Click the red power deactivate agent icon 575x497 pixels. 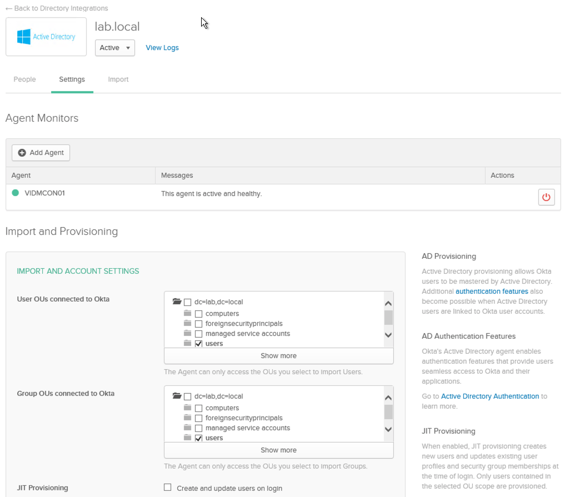pos(546,197)
